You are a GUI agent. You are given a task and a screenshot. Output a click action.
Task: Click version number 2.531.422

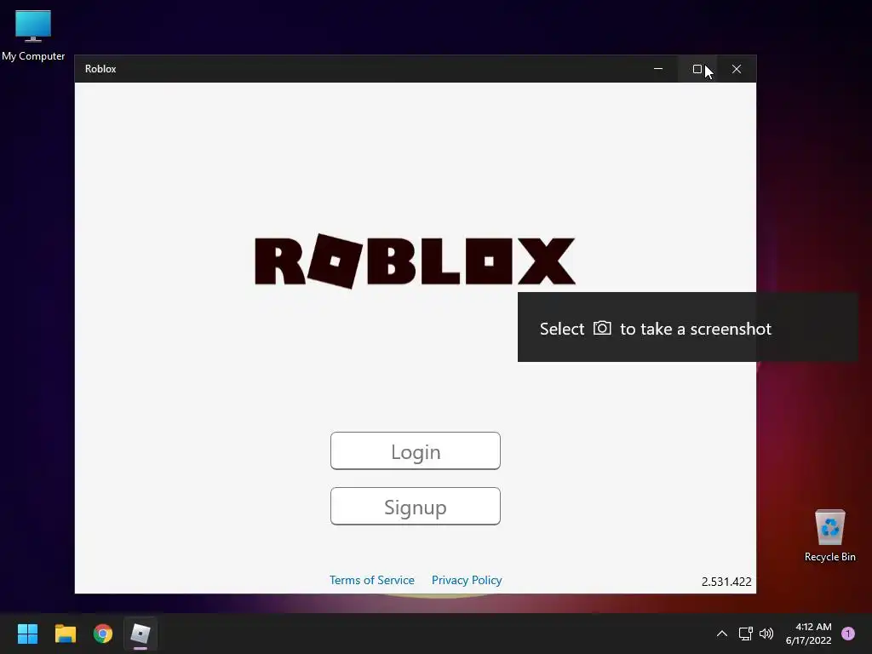pos(726,582)
